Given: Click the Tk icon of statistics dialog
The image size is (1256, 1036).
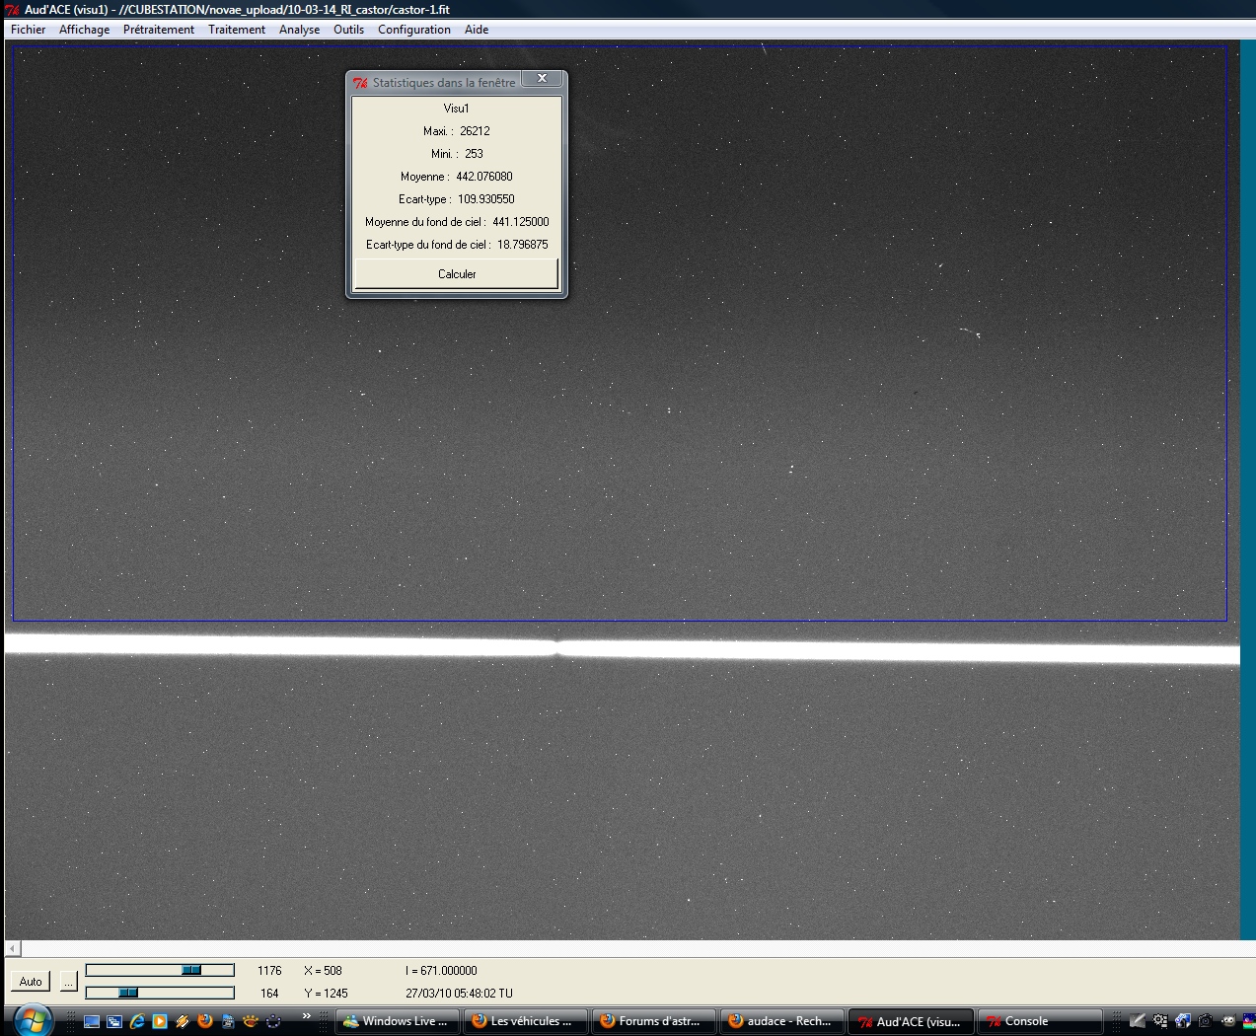Looking at the screenshot, I should point(360,83).
